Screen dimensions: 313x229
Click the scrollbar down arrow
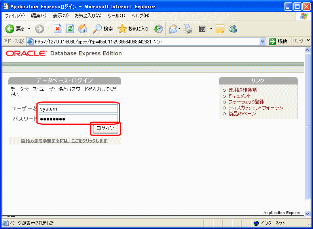(307, 214)
